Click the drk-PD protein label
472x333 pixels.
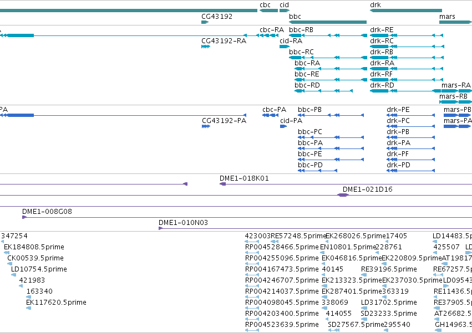pyautogui.click(x=398, y=166)
